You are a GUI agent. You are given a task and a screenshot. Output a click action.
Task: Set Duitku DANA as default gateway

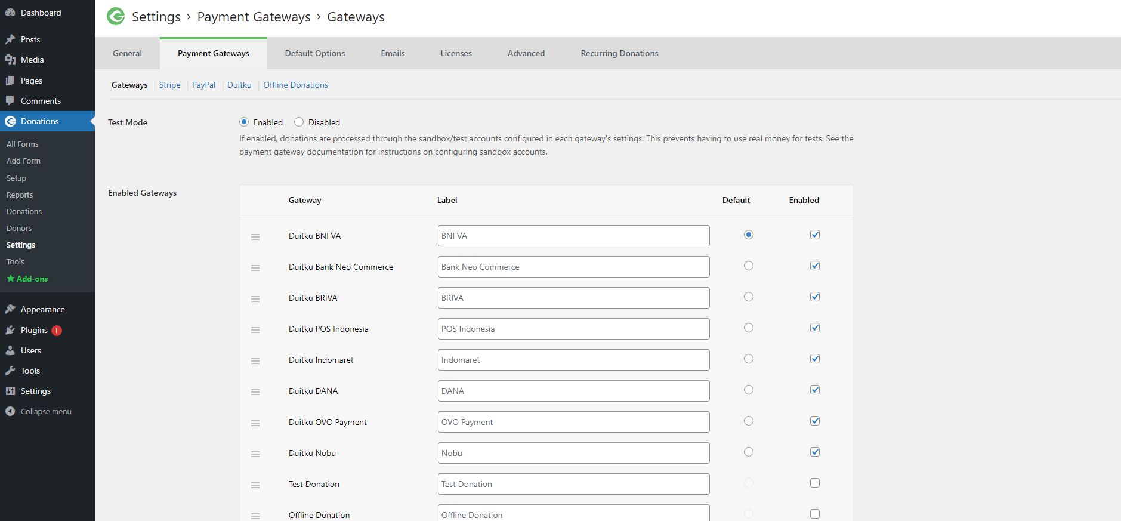point(749,390)
